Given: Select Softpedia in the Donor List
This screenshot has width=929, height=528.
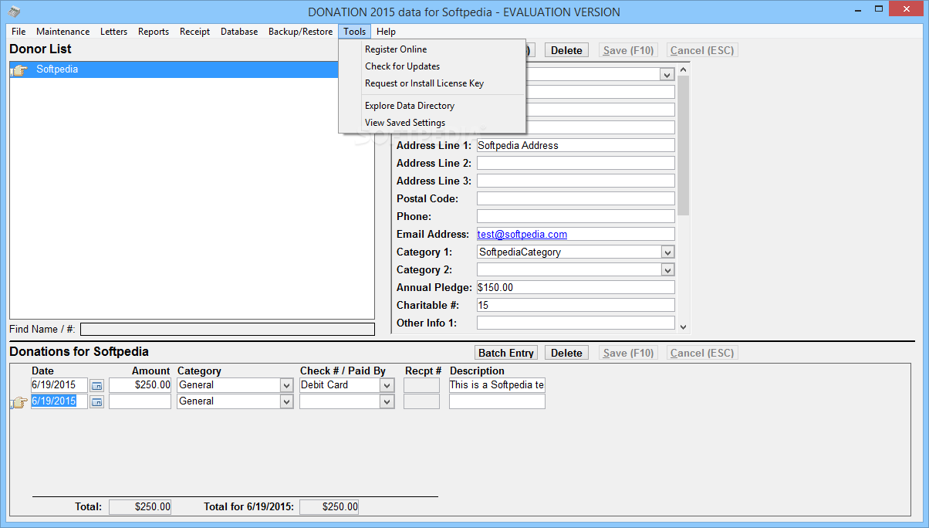Looking at the screenshot, I should point(174,69).
